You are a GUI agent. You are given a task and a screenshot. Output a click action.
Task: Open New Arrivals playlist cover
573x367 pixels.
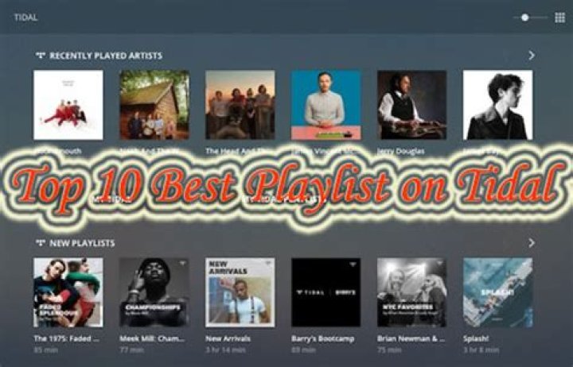pos(240,292)
